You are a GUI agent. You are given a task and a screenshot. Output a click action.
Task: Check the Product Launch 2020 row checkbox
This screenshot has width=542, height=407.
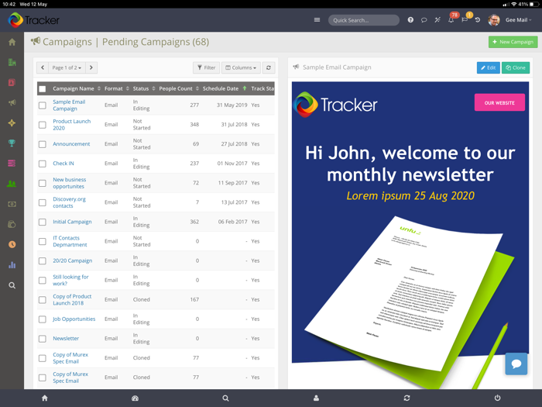click(43, 125)
